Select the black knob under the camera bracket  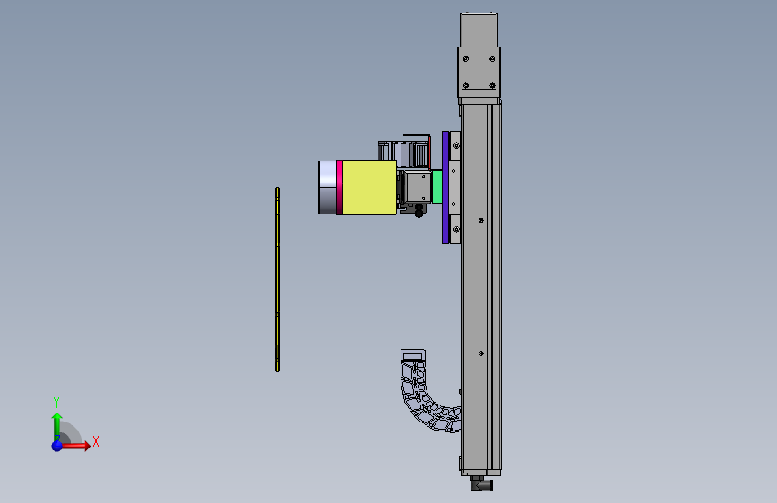419,211
